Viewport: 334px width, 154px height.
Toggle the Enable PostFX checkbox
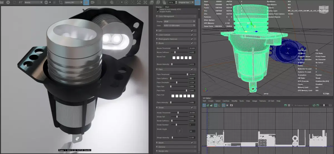click(x=158, y=12)
